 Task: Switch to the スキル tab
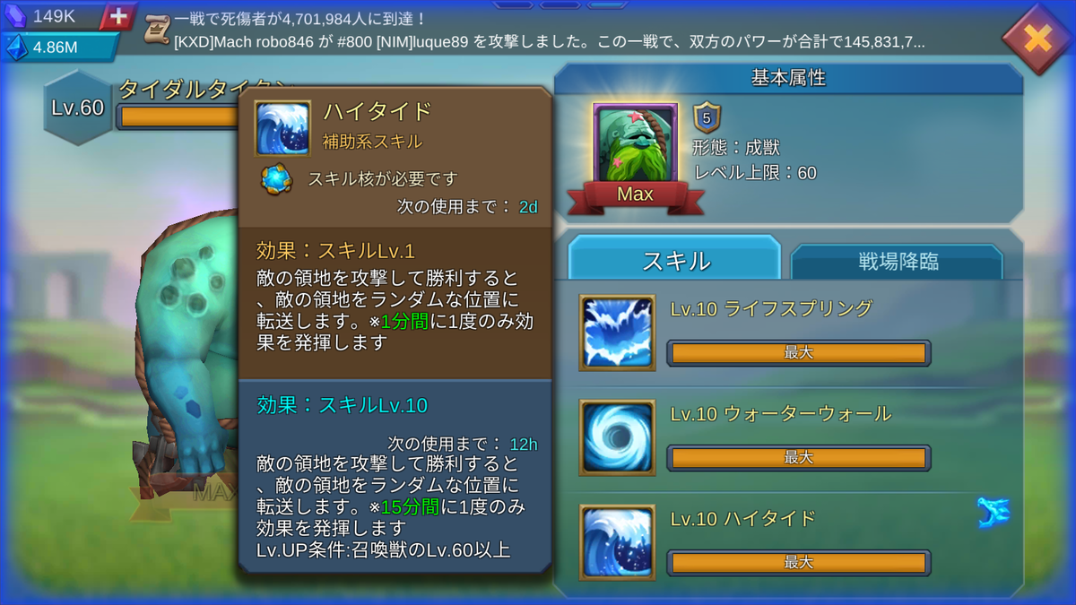675,261
